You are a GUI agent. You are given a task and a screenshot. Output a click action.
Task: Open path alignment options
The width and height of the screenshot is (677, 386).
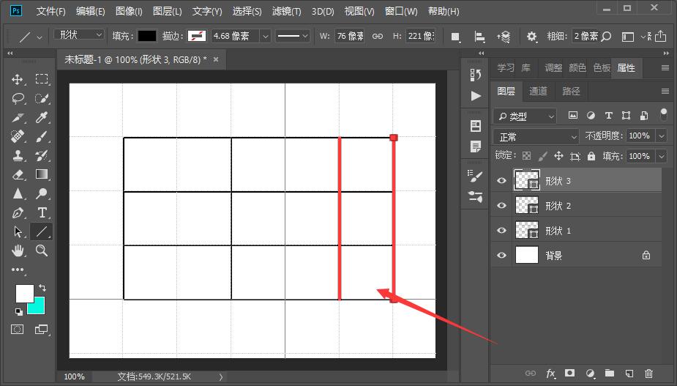click(479, 37)
